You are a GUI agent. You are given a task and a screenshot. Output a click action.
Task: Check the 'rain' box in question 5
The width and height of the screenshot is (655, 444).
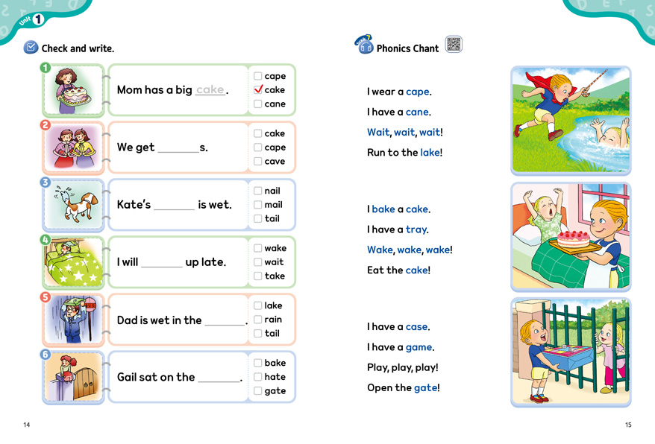[258, 320]
